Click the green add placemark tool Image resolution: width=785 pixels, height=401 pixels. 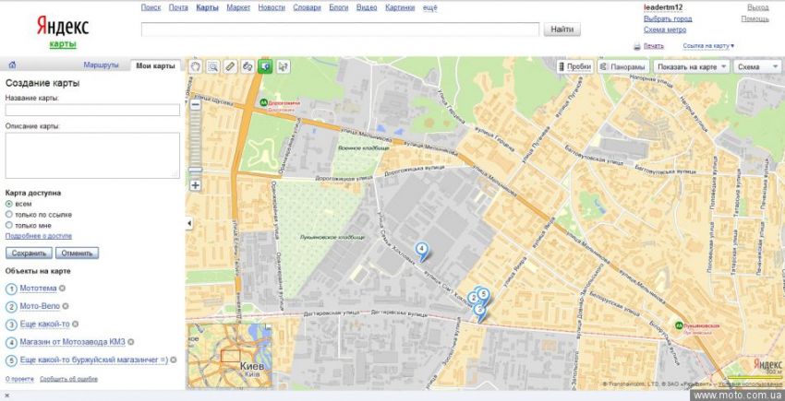coord(265,66)
